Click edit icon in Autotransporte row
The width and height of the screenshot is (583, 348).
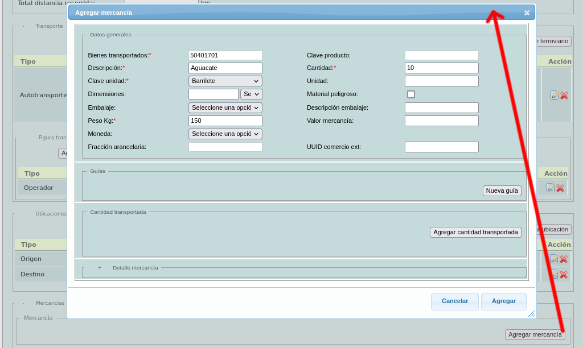pyautogui.click(x=554, y=95)
